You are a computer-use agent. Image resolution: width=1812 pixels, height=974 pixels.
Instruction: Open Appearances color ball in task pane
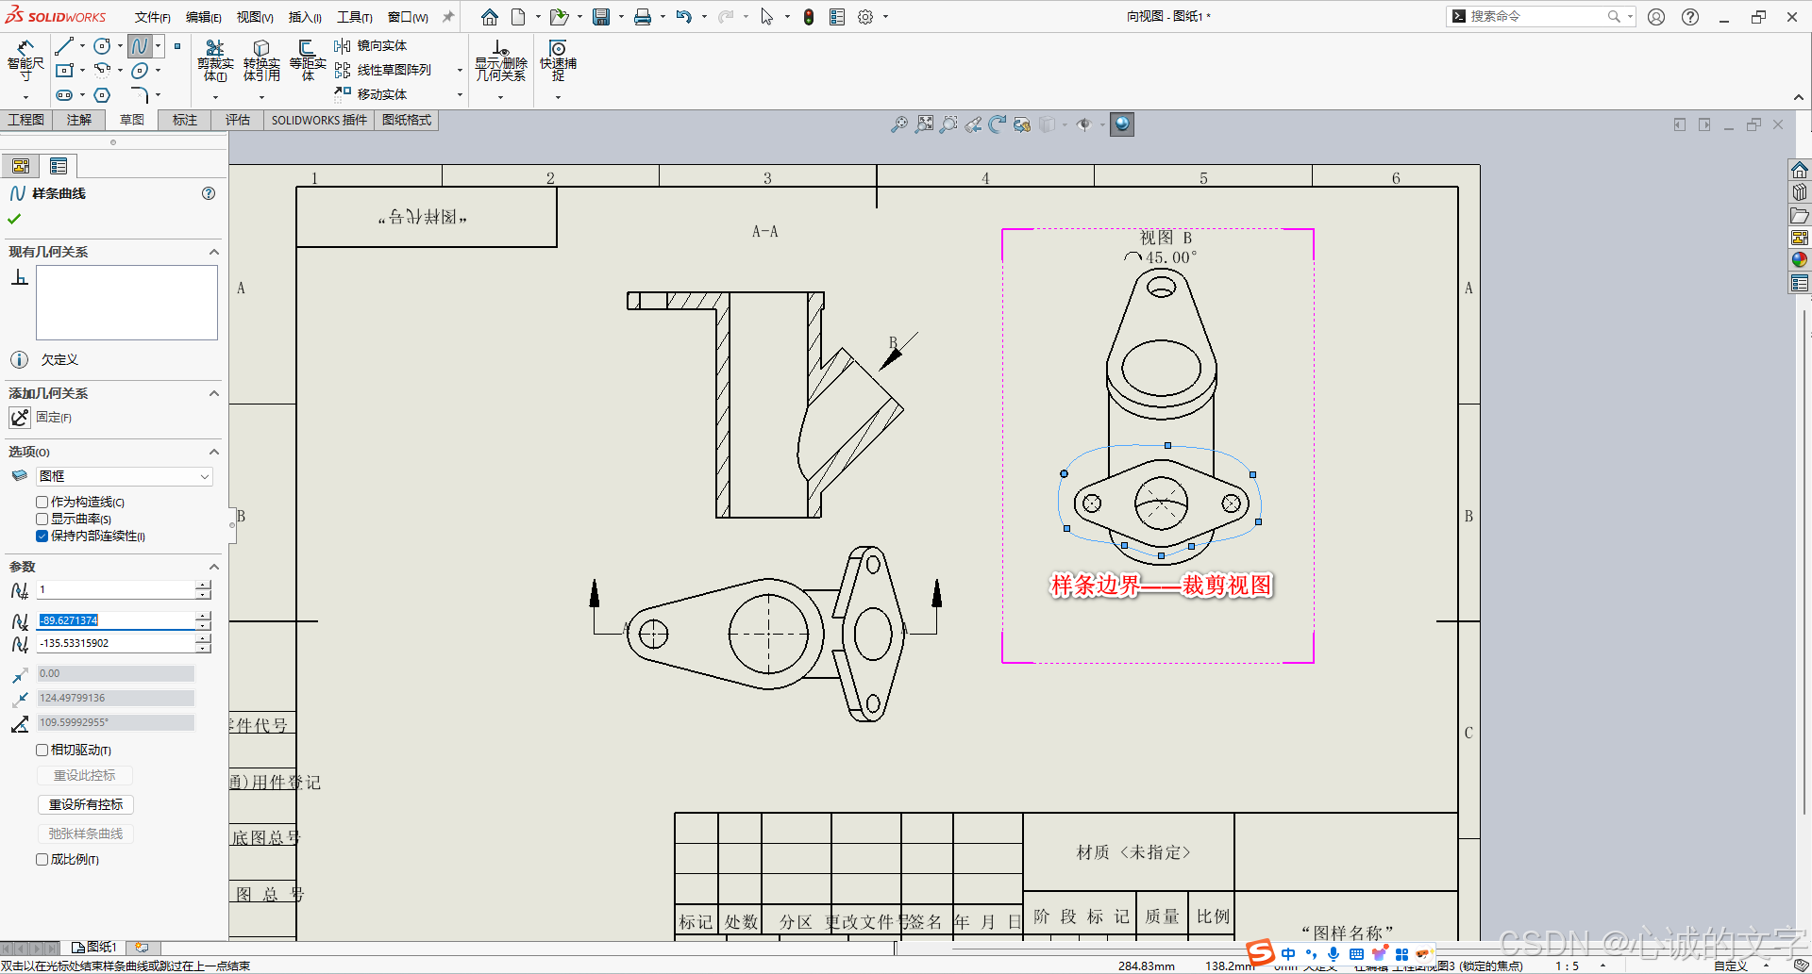coord(1800,260)
